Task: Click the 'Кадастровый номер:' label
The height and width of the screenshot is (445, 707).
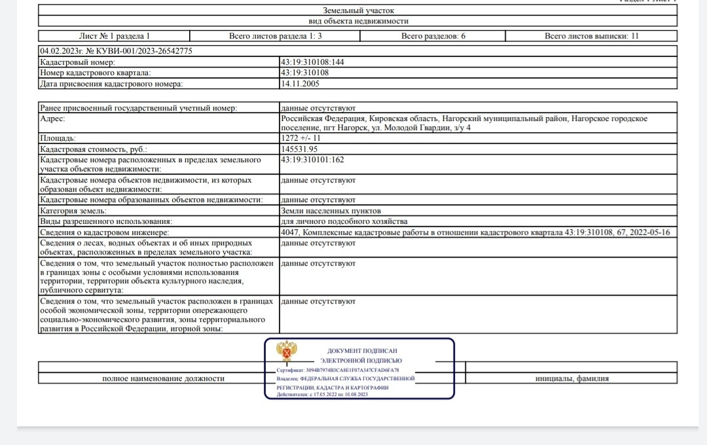Action: [x=77, y=62]
